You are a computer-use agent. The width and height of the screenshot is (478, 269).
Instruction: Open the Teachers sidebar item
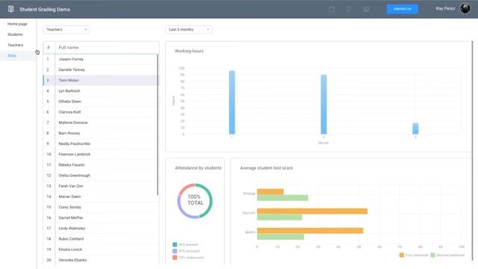pyautogui.click(x=15, y=45)
